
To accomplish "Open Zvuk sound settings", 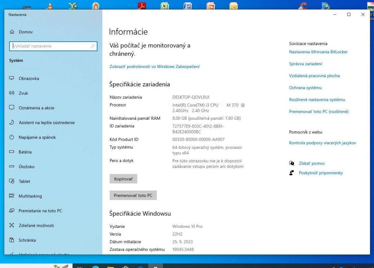I will pyautogui.click(x=23, y=93).
